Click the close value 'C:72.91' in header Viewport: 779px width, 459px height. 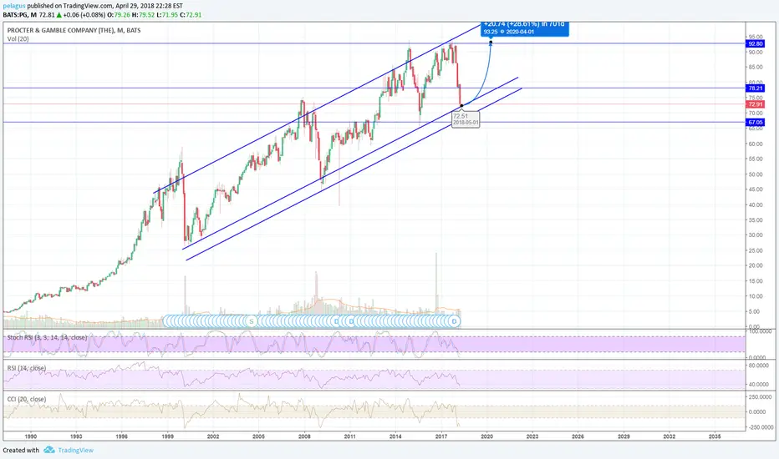tap(191, 15)
